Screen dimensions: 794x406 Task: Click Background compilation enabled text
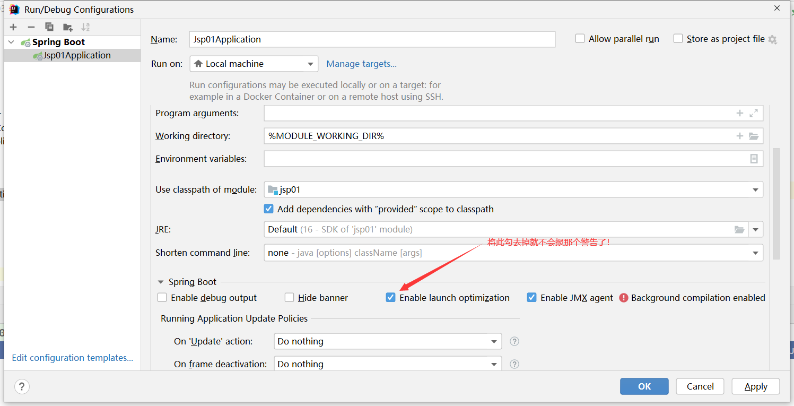click(698, 298)
